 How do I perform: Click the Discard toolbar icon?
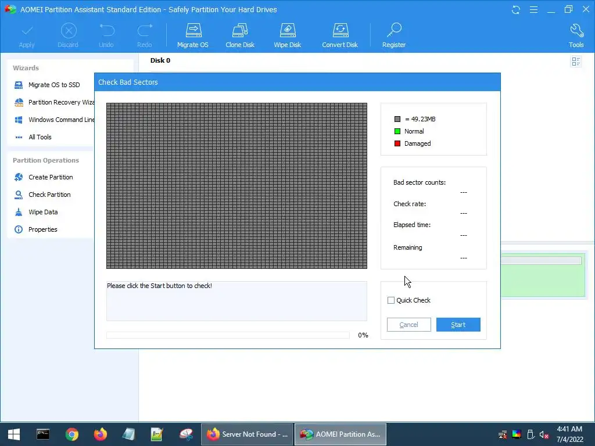pyautogui.click(x=69, y=30)
